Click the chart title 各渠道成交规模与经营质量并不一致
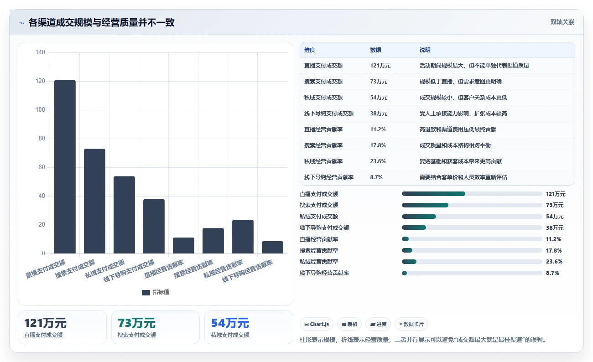593x362 pixels. pyautogui.click(x=101, y=23)
